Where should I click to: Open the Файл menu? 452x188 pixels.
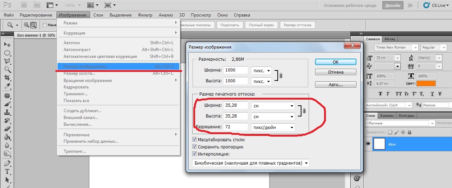(x=9, y=15)
